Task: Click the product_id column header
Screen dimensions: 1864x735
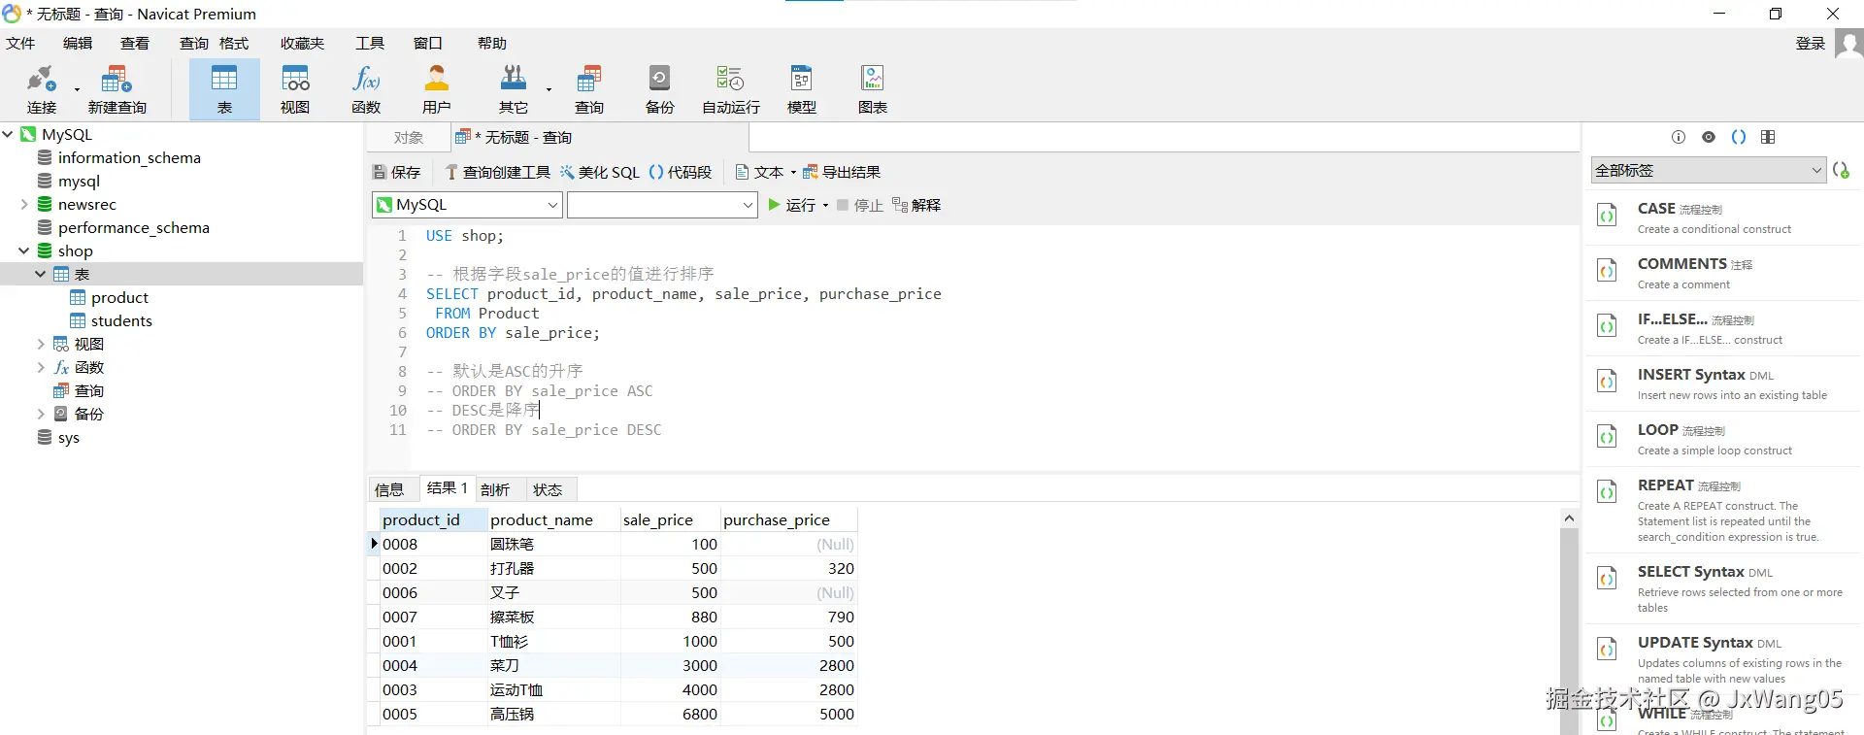Action: (x=433, y=519)
